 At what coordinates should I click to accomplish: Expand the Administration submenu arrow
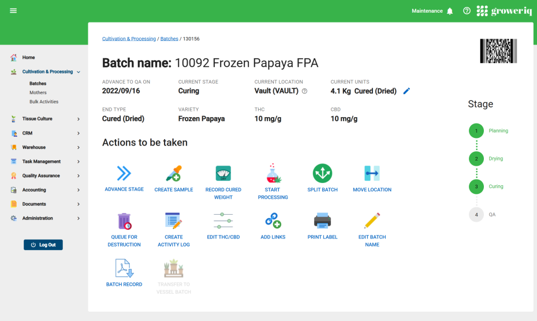pyautogui.click(x=79, y=218)
